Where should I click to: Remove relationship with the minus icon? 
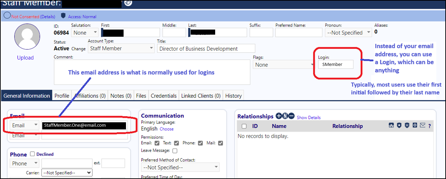pyautogui.click(x=291, y=116)
